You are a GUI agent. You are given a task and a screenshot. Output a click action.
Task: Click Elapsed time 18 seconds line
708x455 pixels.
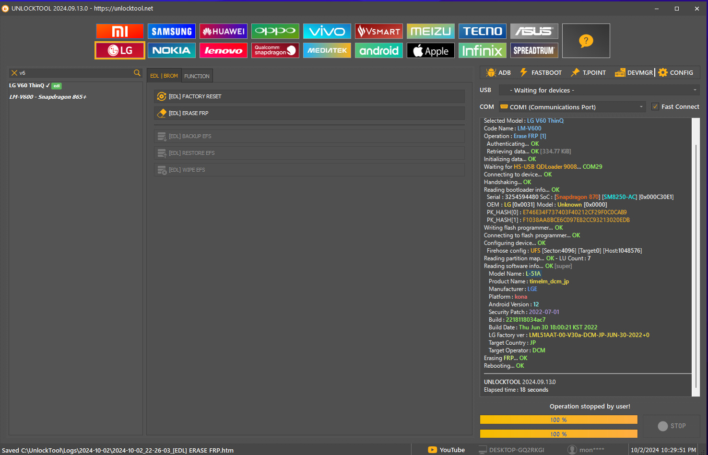pos(516,390)
